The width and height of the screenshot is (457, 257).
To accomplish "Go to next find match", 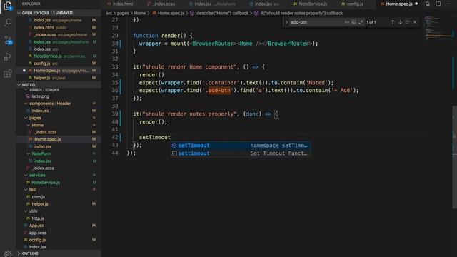I will pyautogui.click(x=400, y=22).
